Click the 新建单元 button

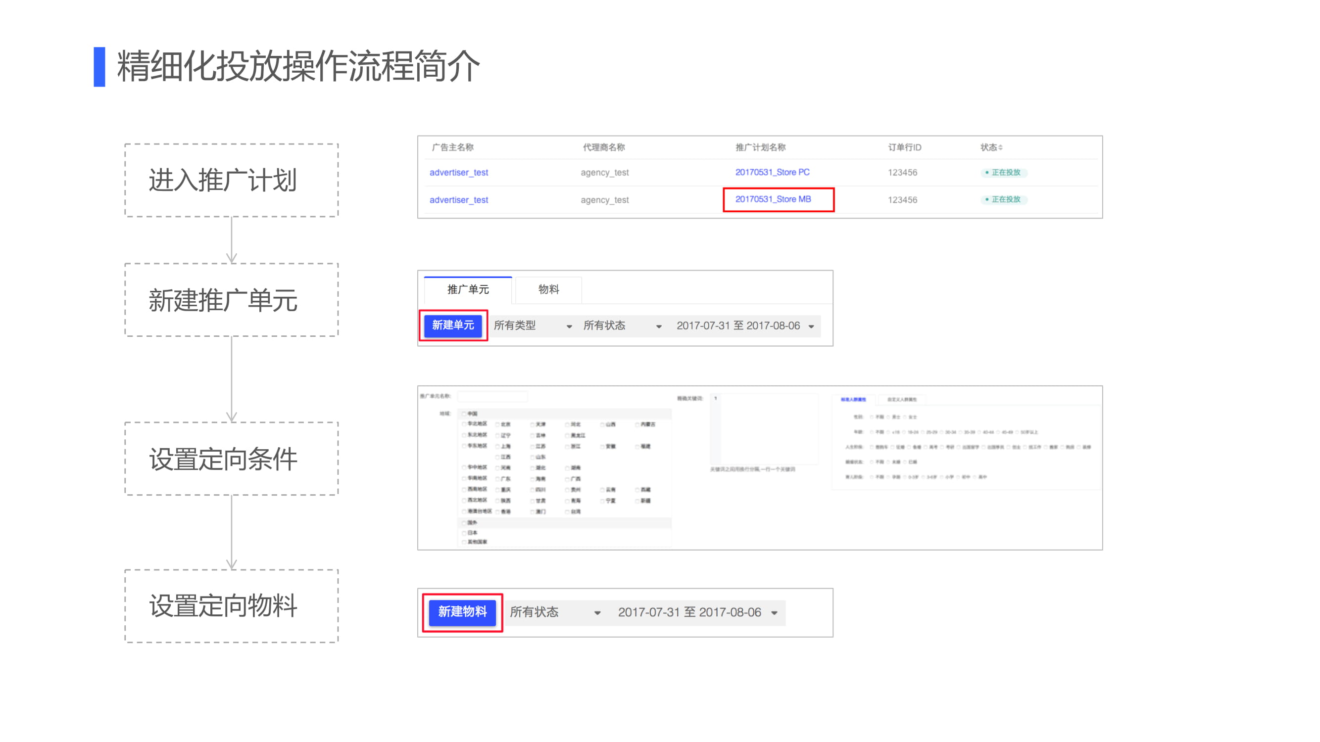(453, 325)
